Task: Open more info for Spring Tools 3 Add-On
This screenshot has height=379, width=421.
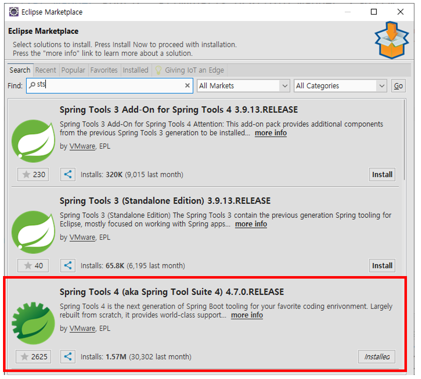Action: 270,133
